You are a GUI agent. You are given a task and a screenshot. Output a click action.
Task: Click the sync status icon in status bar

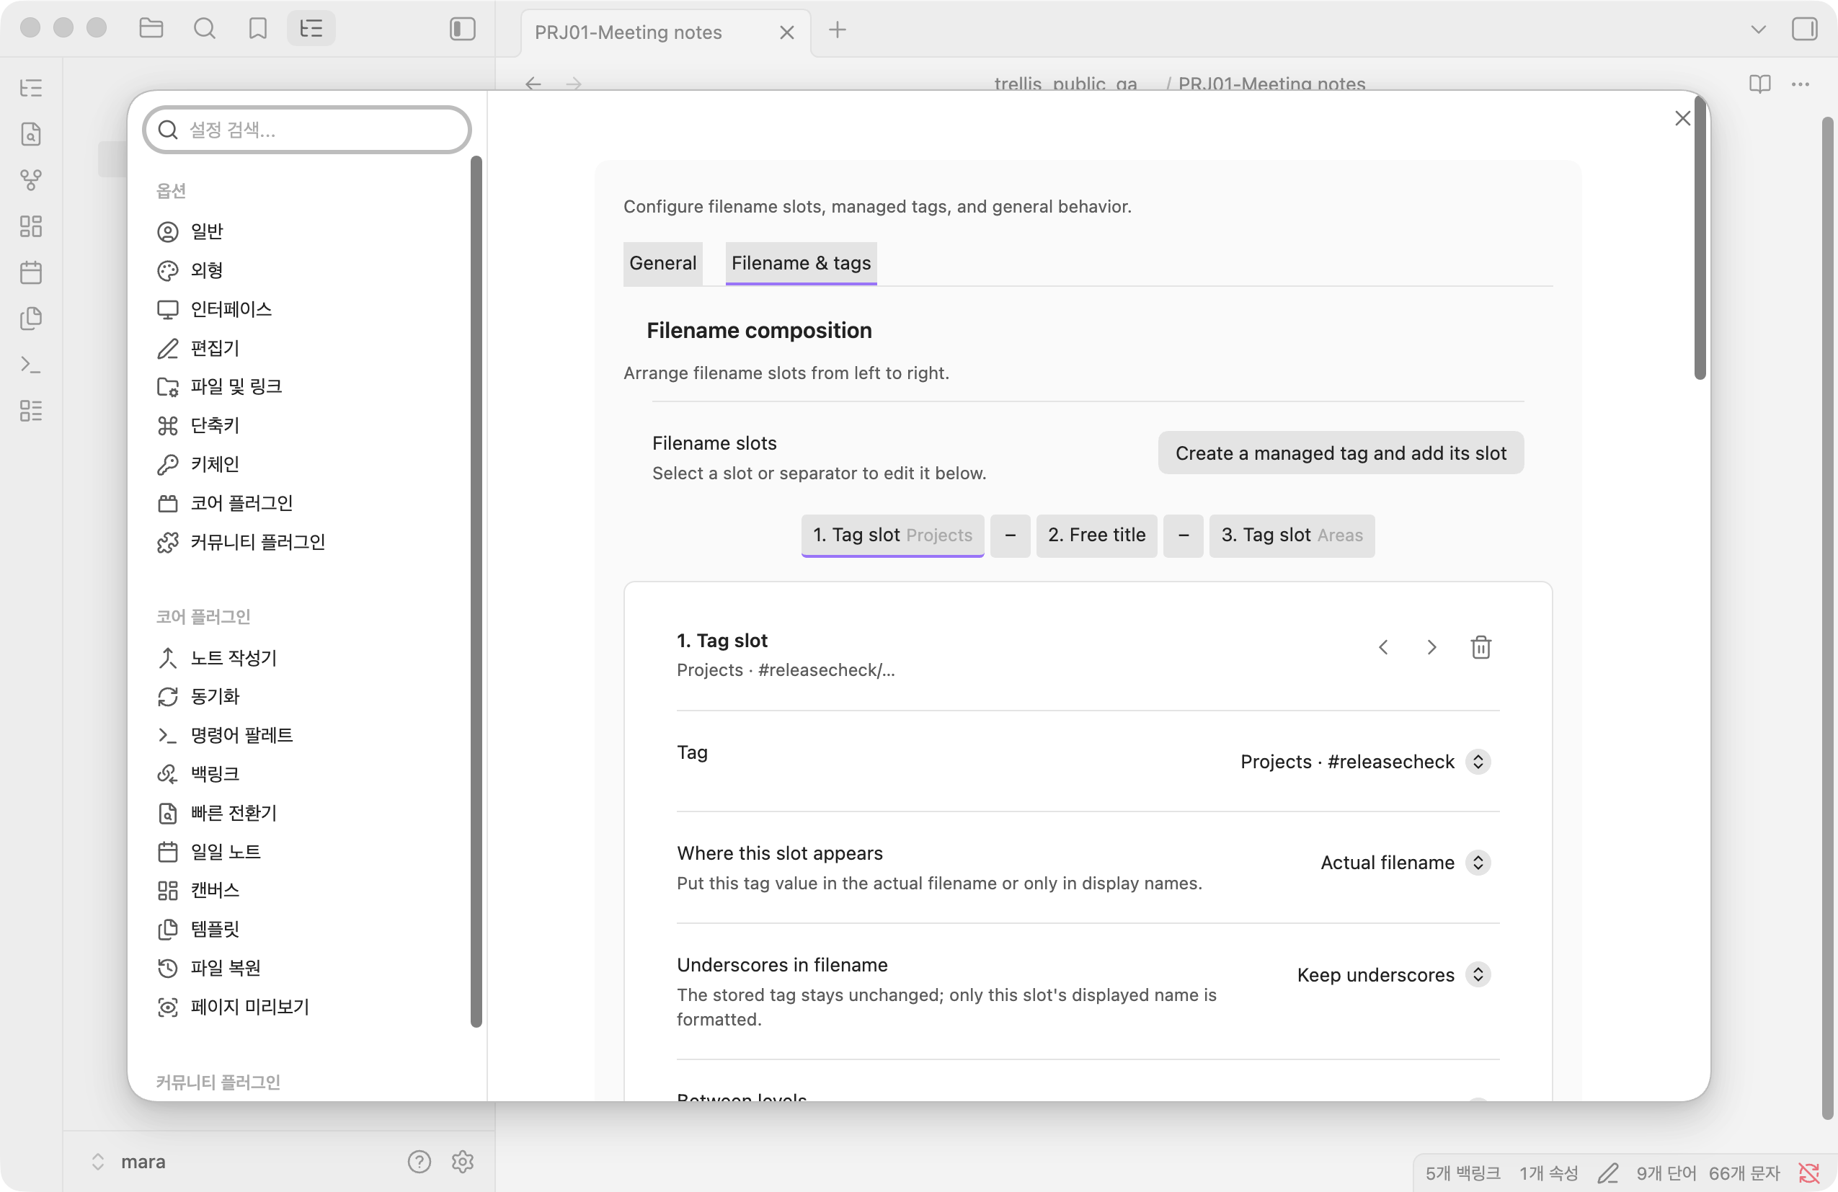point(1808,1173)
